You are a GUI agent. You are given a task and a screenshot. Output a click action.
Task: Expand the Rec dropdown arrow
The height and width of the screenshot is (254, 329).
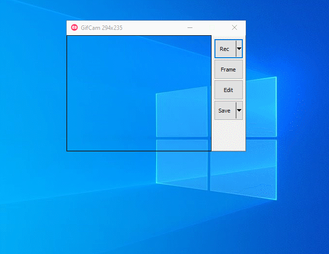(x=239, y=49)
